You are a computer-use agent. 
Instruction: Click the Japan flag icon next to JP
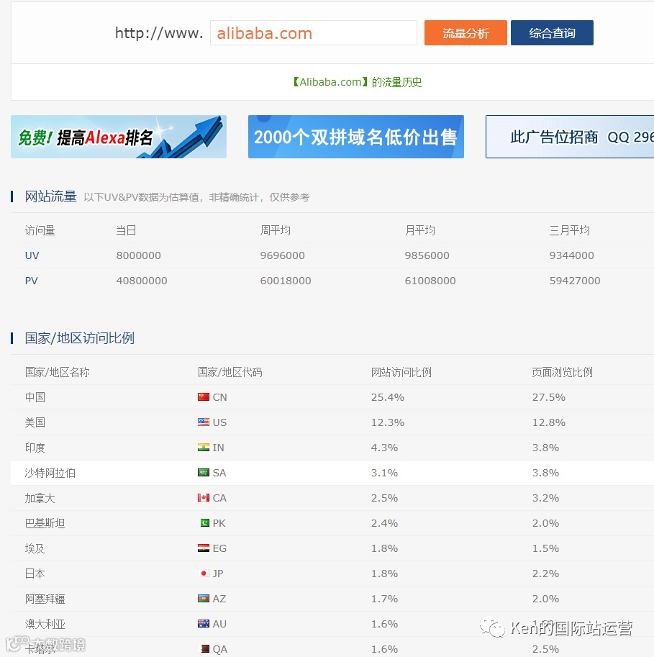pyautogui.click(x=204, y=573)
